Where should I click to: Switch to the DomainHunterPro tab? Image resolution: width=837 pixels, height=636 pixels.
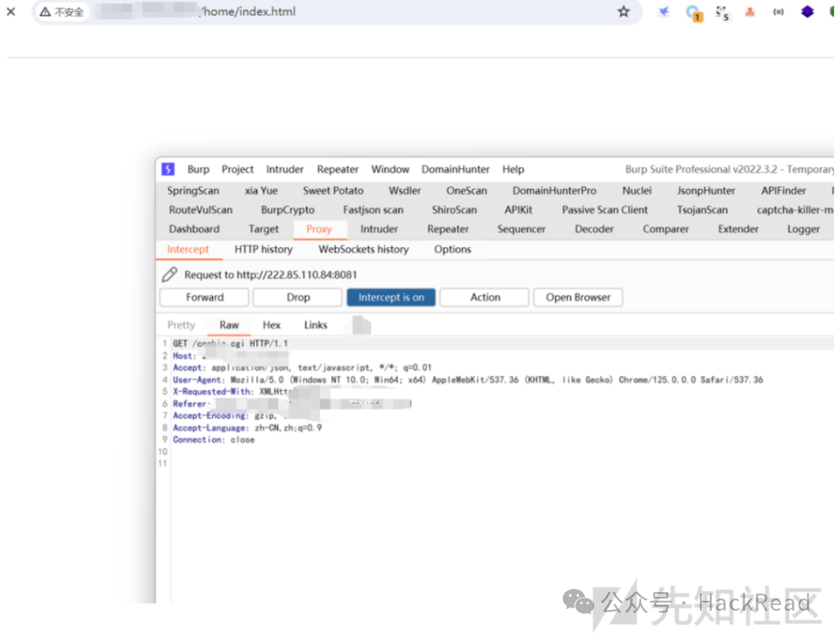click(x=554, y=191)
